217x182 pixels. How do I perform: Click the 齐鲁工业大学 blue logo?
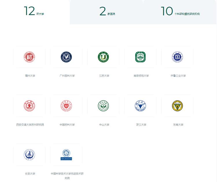tap(177, 57)
